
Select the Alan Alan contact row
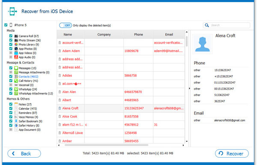[121, 92]
